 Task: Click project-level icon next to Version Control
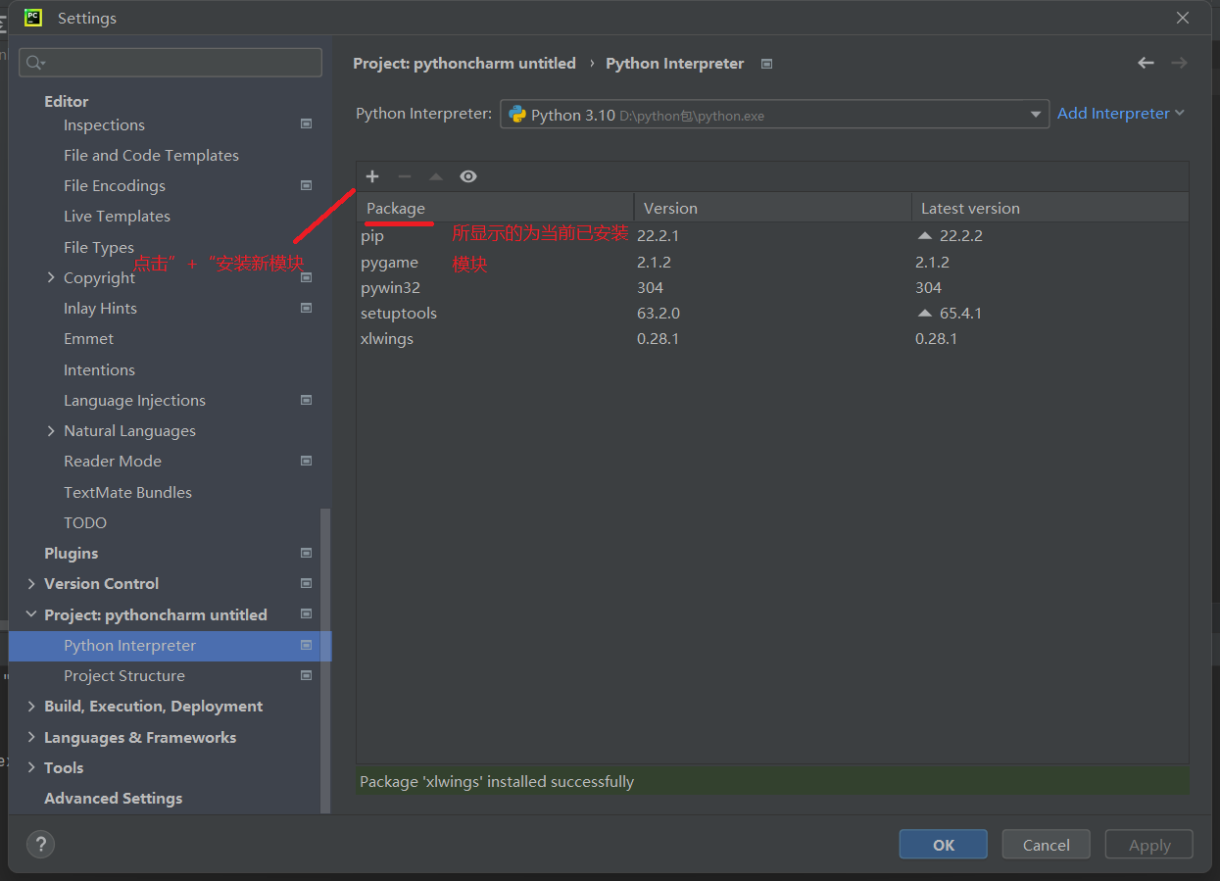click(306, 583)
